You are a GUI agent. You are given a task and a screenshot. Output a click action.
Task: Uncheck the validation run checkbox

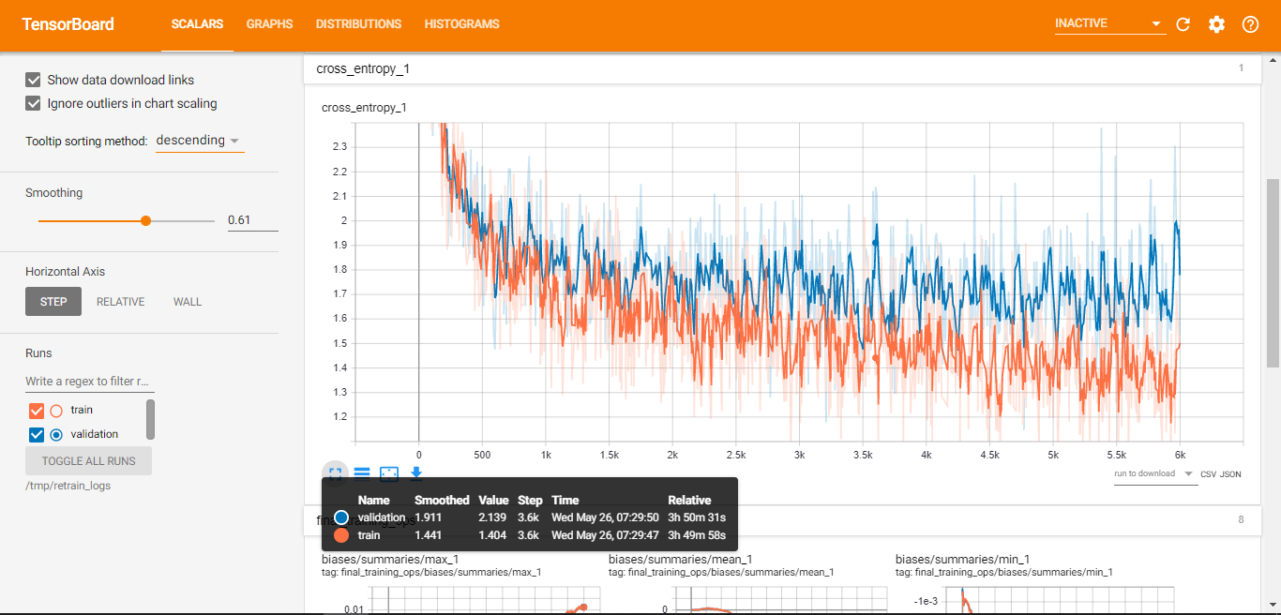[37, 434]
